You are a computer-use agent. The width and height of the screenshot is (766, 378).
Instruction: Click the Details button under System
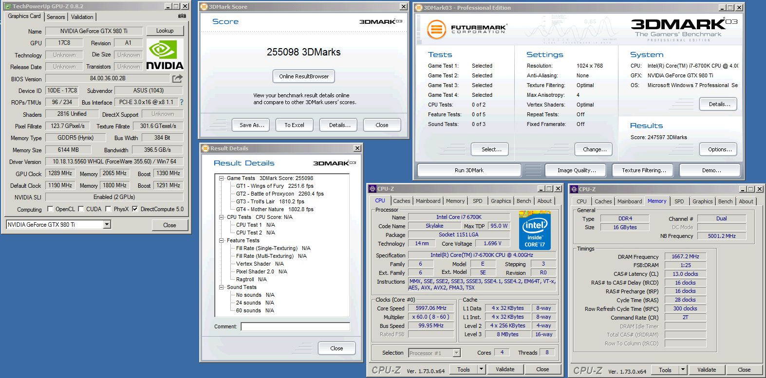point(719,104)
